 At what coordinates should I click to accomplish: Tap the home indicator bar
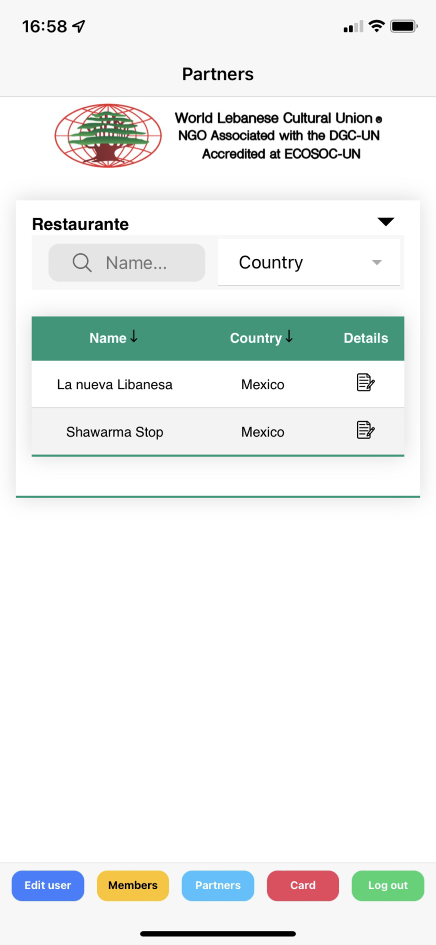tap(218, 934)
